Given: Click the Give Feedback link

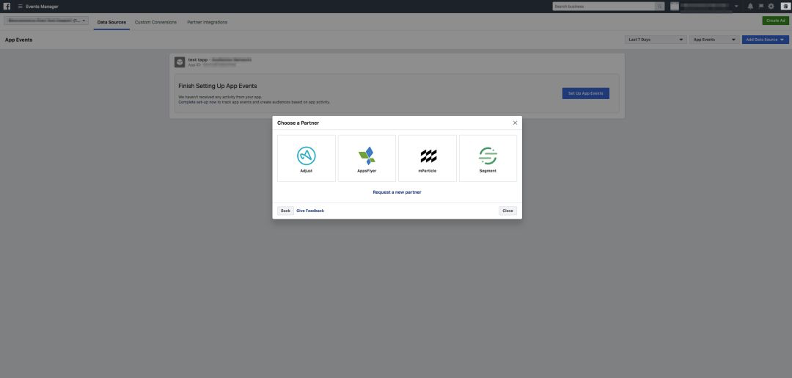Looking at the screenshot, I should [x=310, y=211].
